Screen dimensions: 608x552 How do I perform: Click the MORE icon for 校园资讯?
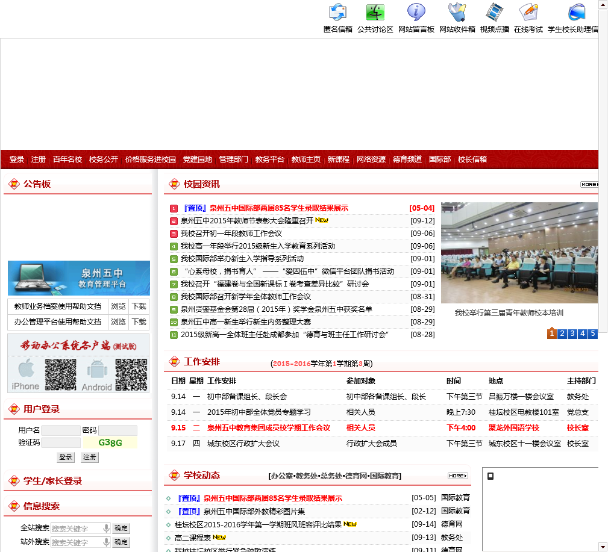(589, 184)
